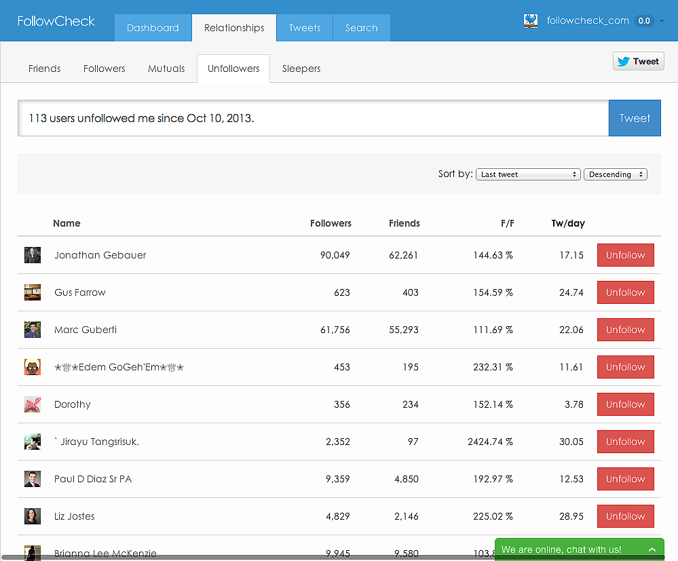Viewport: 678px width, 561px height.
Task: Open the Sleepers sub-tab
Action: 301,69
